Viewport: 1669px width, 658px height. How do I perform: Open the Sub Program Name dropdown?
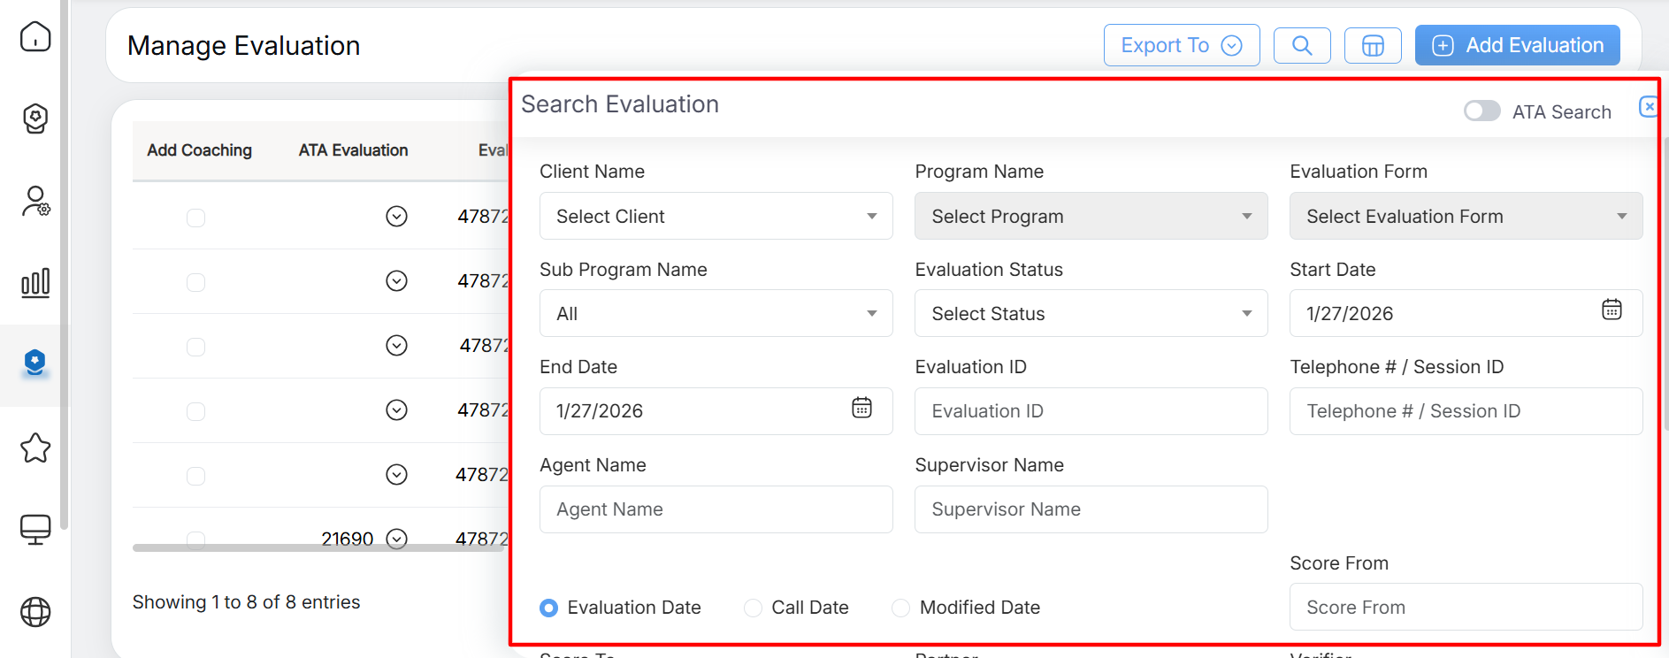click(x=716, y=314)
